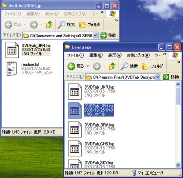This screenshot has width=183, height=178.
Task: Select the DVDFab_CHS.lng file
Action: pos(91,148)
